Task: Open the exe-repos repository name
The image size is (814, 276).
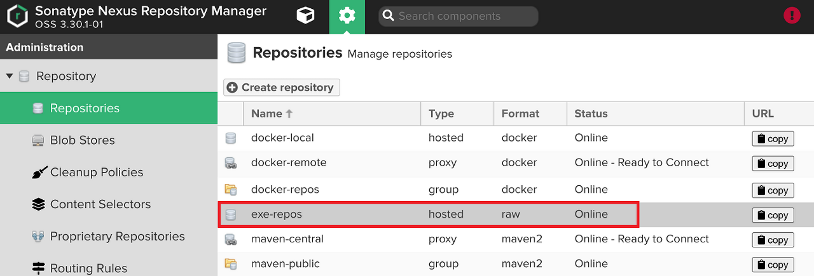Action: coord(277,214)
